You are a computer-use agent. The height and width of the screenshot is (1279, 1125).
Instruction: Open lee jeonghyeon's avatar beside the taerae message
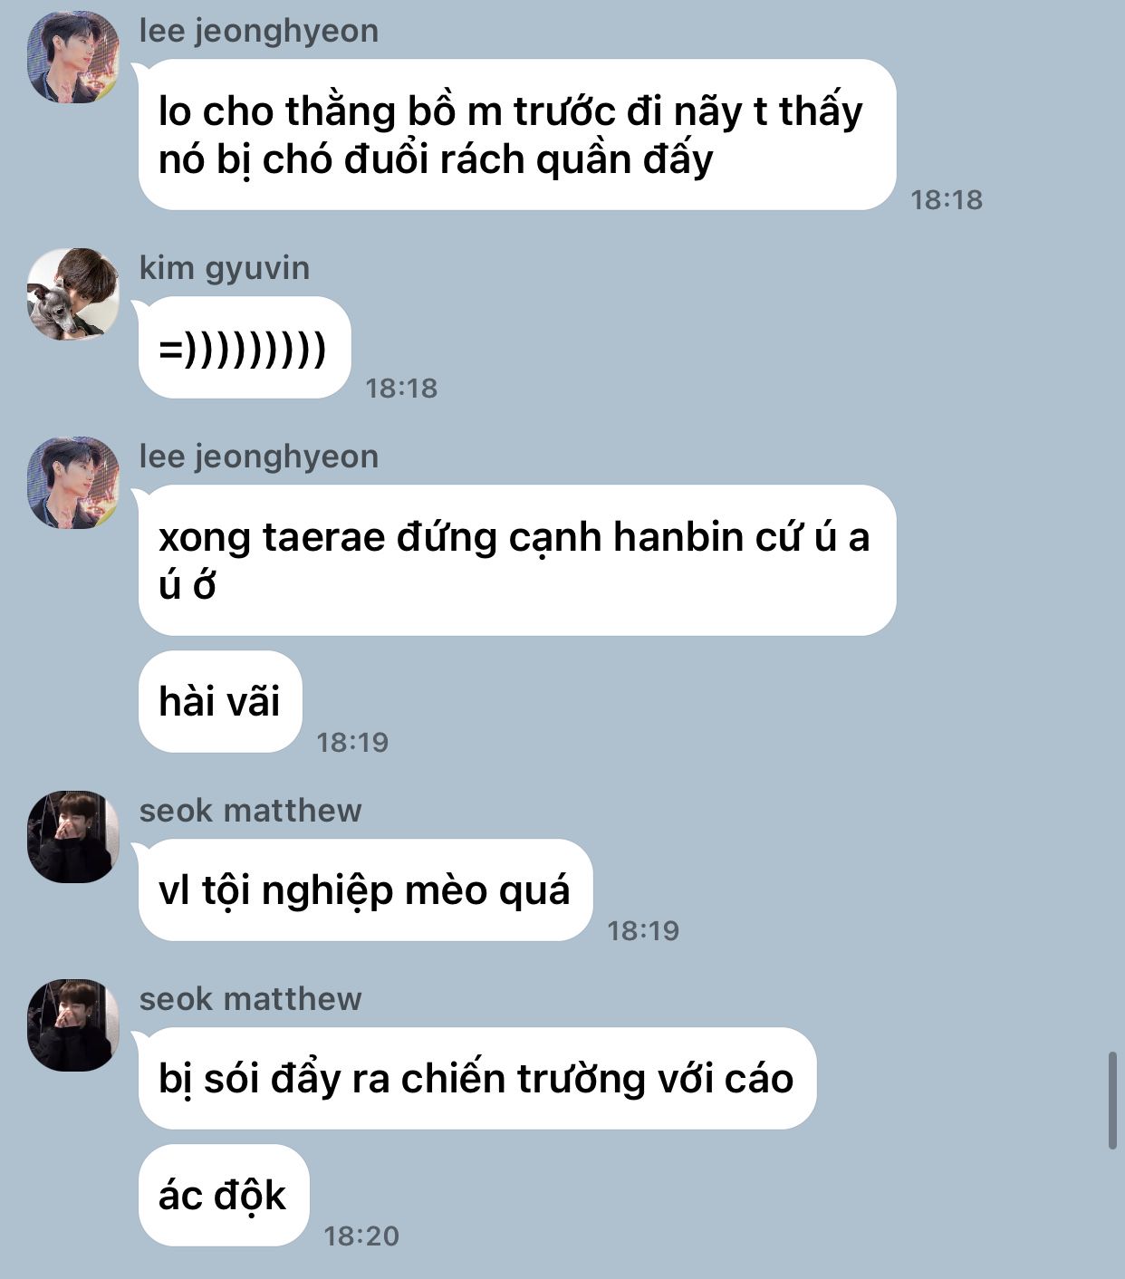click(x=73, y=483)
